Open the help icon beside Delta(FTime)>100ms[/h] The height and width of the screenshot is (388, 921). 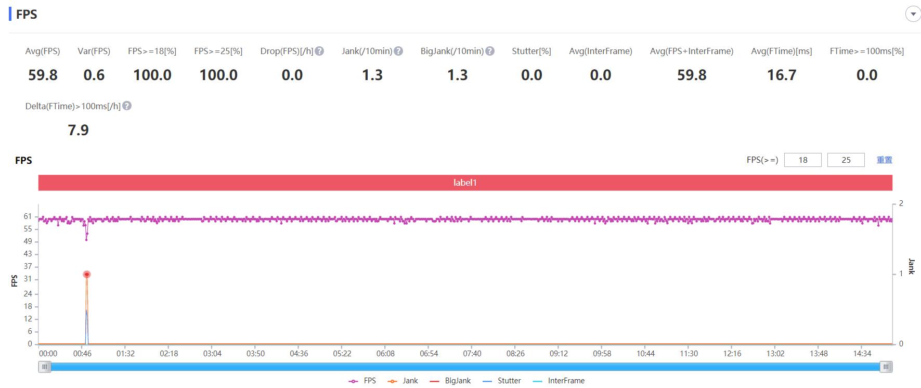(127, 106)
